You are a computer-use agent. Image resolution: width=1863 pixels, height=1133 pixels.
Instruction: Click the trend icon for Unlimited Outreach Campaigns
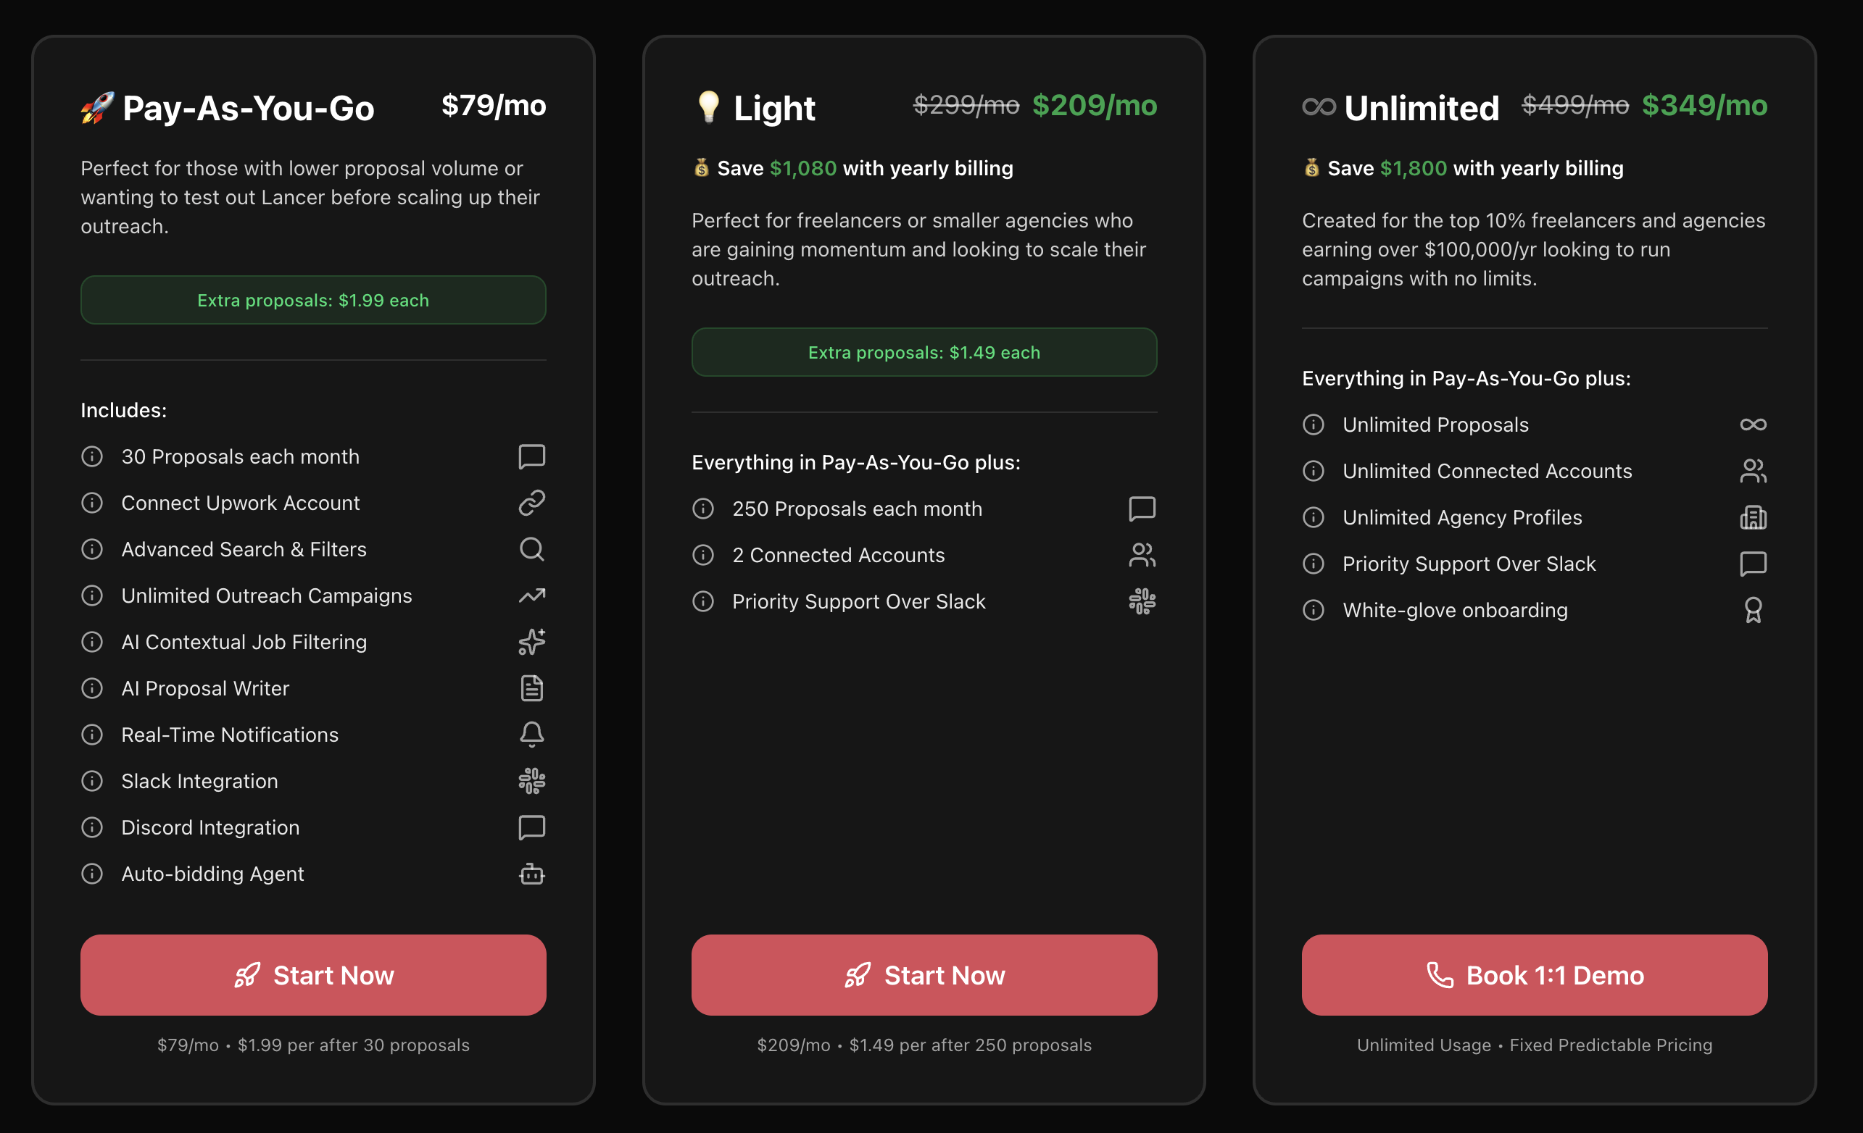point(531,595)
